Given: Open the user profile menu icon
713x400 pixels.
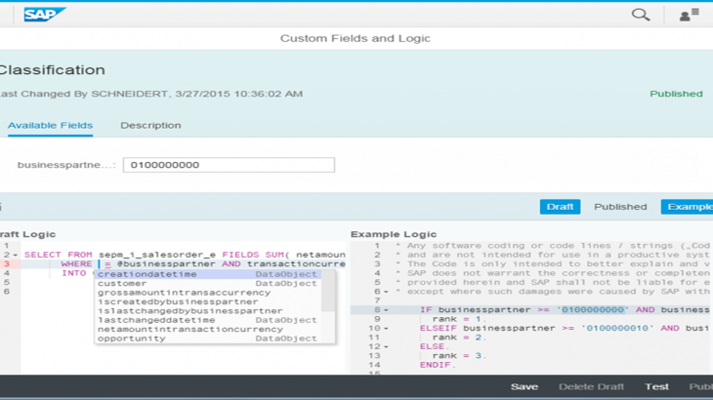Looking at the screenshot, I should click(x=690, y=15).
